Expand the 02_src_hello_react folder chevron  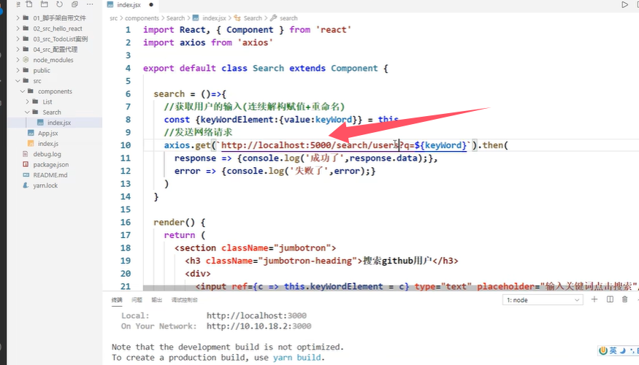18,28
